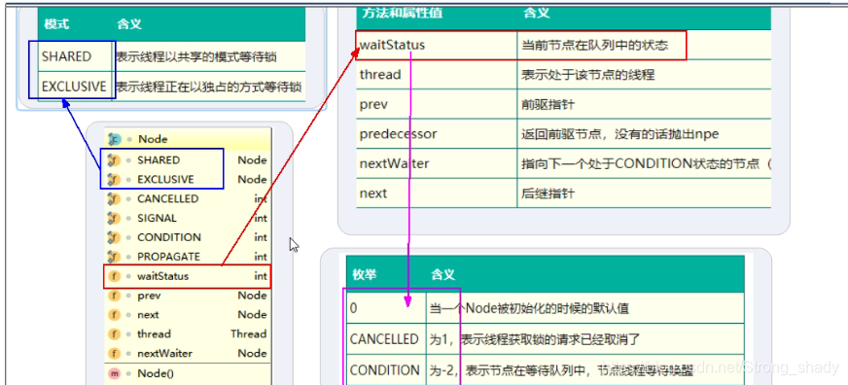The height and width of the screenshot is (385, 848).
Task: Click the 模式 table header
Action: point(56,24)
